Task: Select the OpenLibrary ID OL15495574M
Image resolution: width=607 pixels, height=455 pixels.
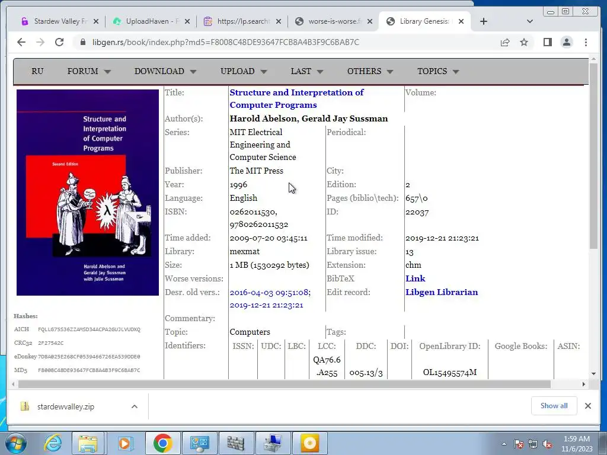Action: coord(450,373)
